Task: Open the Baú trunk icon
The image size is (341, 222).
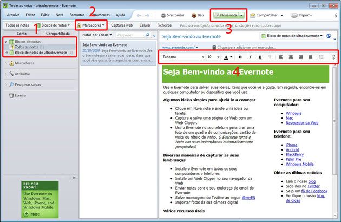Action: coord(194,15)
